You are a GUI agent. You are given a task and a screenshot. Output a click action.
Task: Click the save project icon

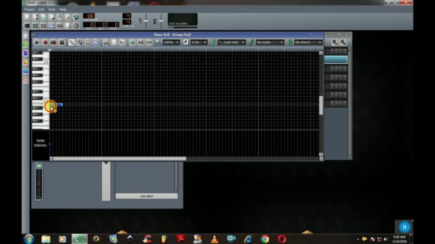coord(60,17)
